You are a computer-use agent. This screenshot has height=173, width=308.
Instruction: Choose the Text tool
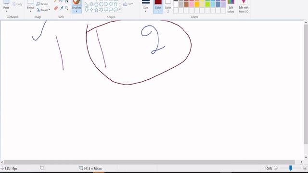[66, 1]
